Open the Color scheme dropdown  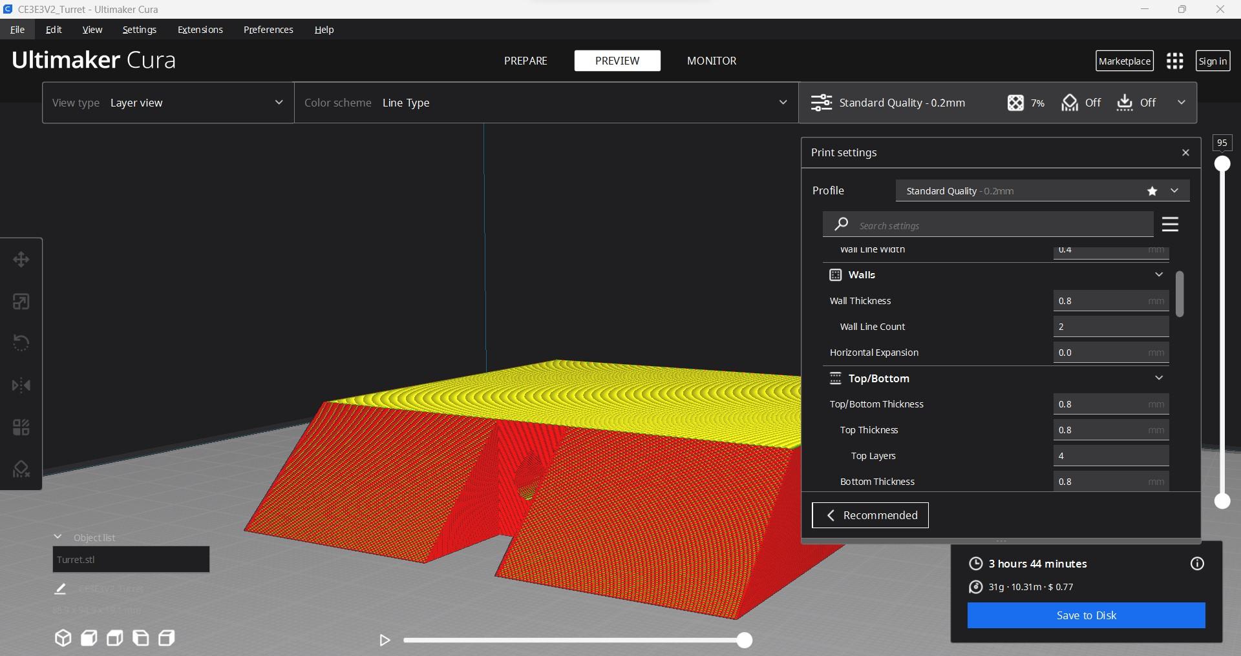(x=546, y=103)
